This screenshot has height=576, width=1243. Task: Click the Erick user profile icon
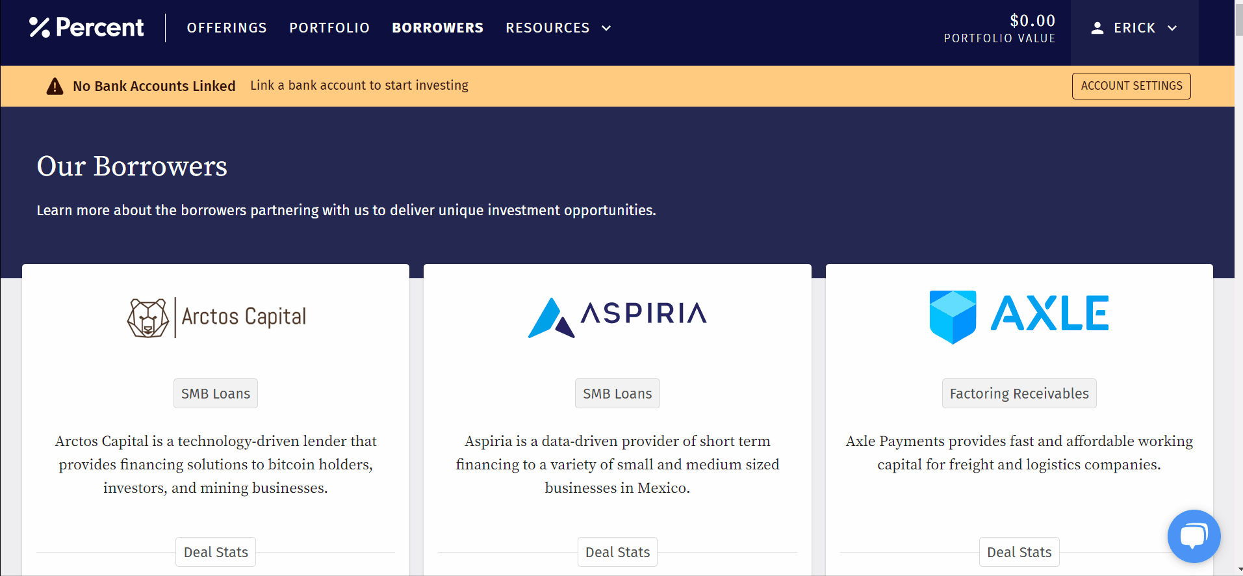point(1097,28)
